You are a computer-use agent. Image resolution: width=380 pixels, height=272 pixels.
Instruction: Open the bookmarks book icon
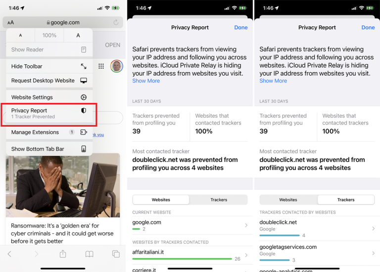(89, 254)
